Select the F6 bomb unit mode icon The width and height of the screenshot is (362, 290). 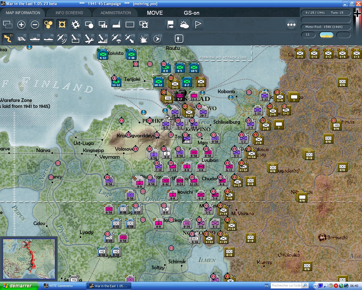(x=76, y=39)
